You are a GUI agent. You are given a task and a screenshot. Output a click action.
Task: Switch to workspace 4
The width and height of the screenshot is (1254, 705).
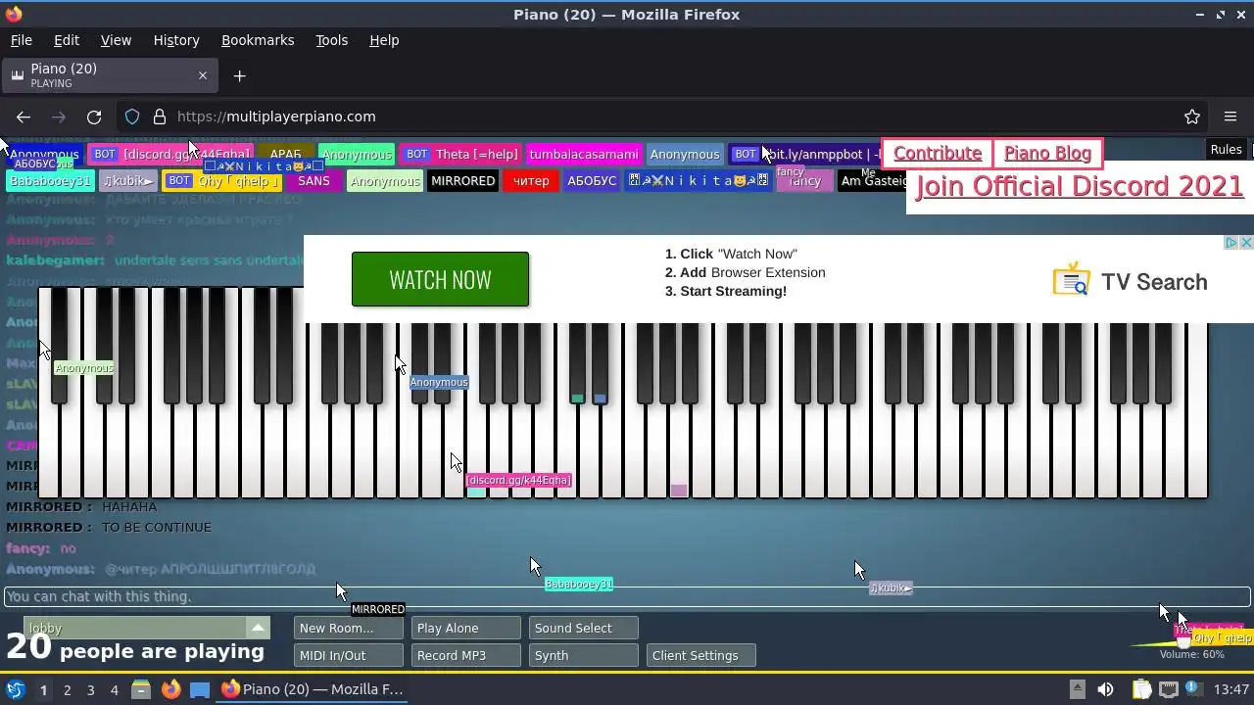114,689
